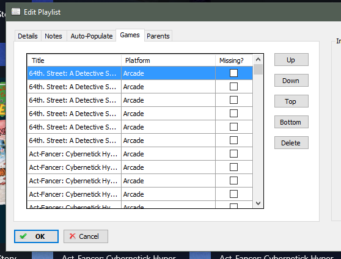The height and width of the screenshot is (259, 341).
Task: Delete the selected game
Action: tap(291, 143)
